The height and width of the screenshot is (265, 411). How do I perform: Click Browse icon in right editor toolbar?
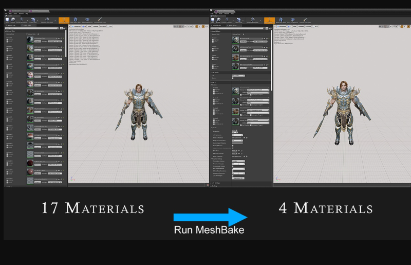(x=218, y=20)
